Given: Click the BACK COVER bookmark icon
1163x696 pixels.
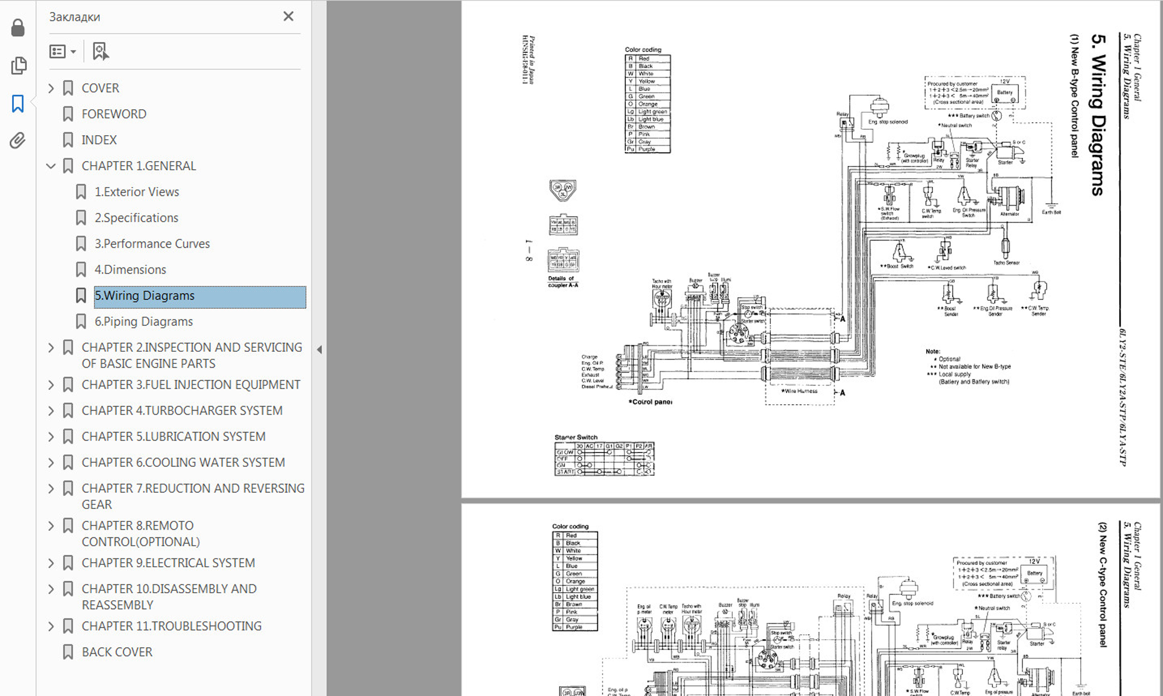Looking at the screenshot, I should tap(68, 652).
